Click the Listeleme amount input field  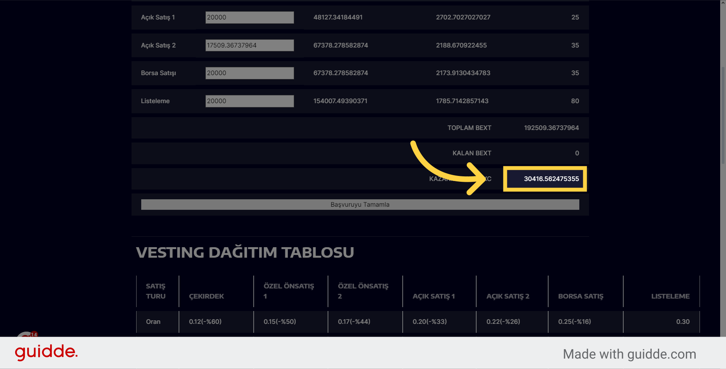[x=249, y=101]
